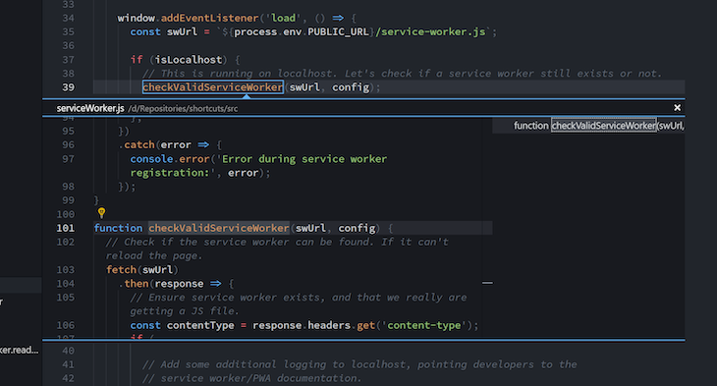Click checkValidServiceWorker call on line 39
This screenshot has height=386, width=717.
(x=212, y=86)
